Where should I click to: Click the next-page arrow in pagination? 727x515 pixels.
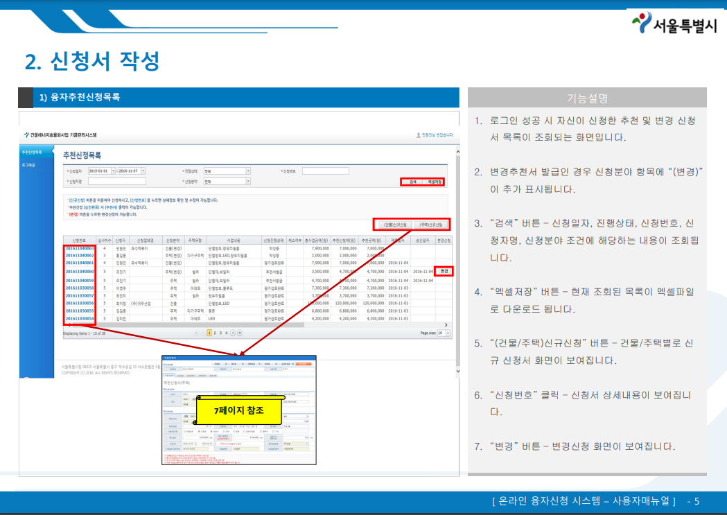[233, 333]
